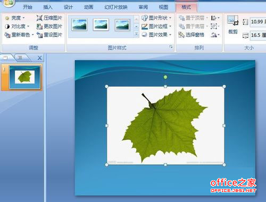This screenshot has height=202, width=266.
Task: Click the height field showing 10.99
Action: coord(258,22)
